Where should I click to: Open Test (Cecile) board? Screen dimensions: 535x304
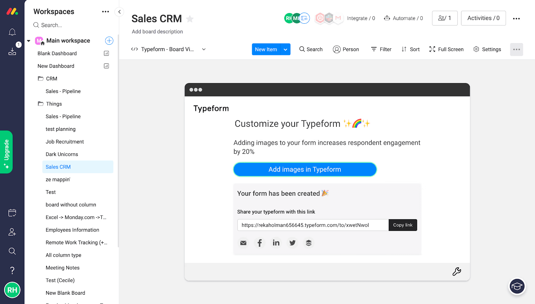[60, 280]
